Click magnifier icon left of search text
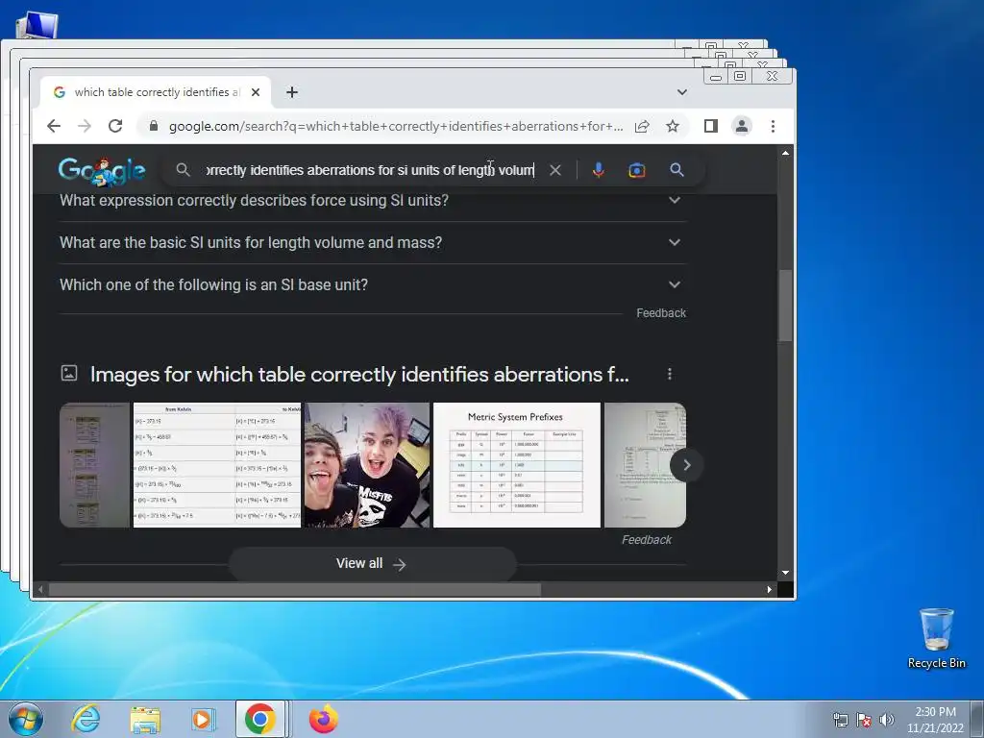 point(183,170)
